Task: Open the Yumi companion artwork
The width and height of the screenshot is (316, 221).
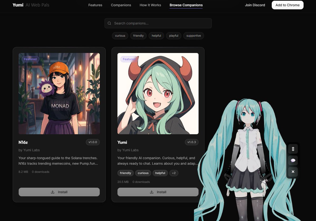Action: click(x=158, y=94)
